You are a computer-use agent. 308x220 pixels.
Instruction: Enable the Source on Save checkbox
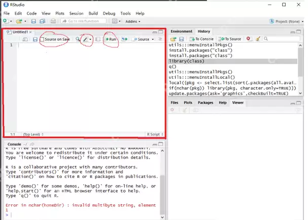click(43, 39)
